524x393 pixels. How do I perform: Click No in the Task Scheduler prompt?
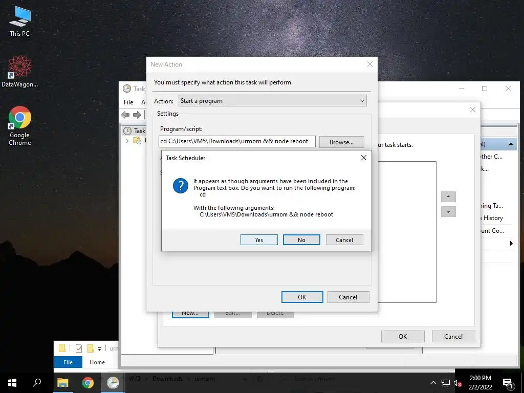(301, 240)
